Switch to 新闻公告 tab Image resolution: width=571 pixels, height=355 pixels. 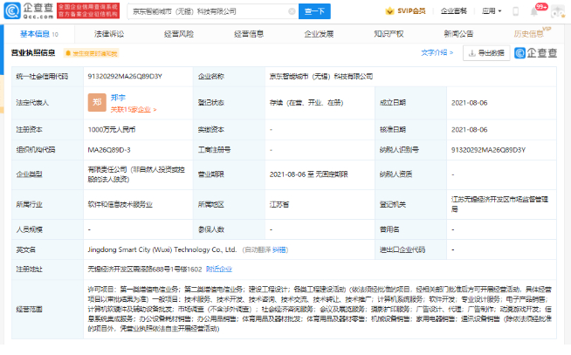click(458, 34)
